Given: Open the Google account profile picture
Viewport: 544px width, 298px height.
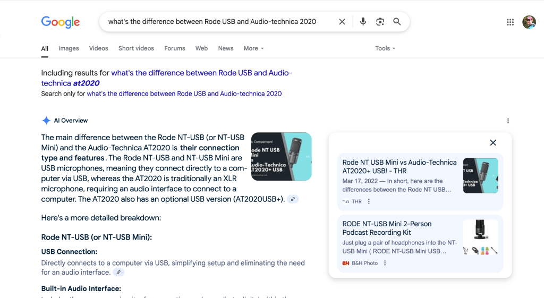Looking at the screenshot, I should [x=529, y=22].
